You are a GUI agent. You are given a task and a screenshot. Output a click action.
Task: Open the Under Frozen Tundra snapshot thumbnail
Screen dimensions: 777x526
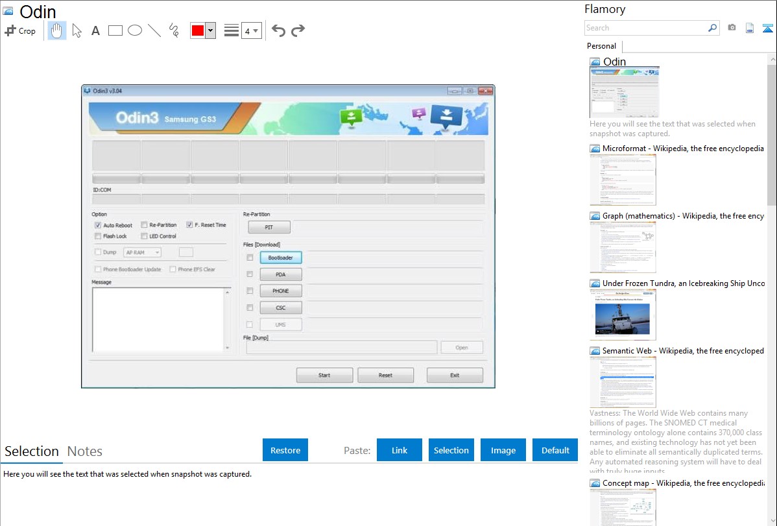coord(623,315)
